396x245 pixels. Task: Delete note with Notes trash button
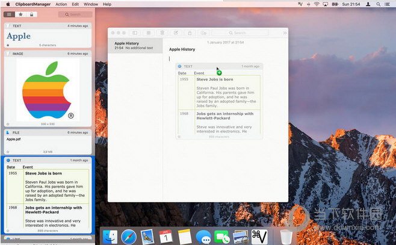pyautogui.click(x=162, y=33)
